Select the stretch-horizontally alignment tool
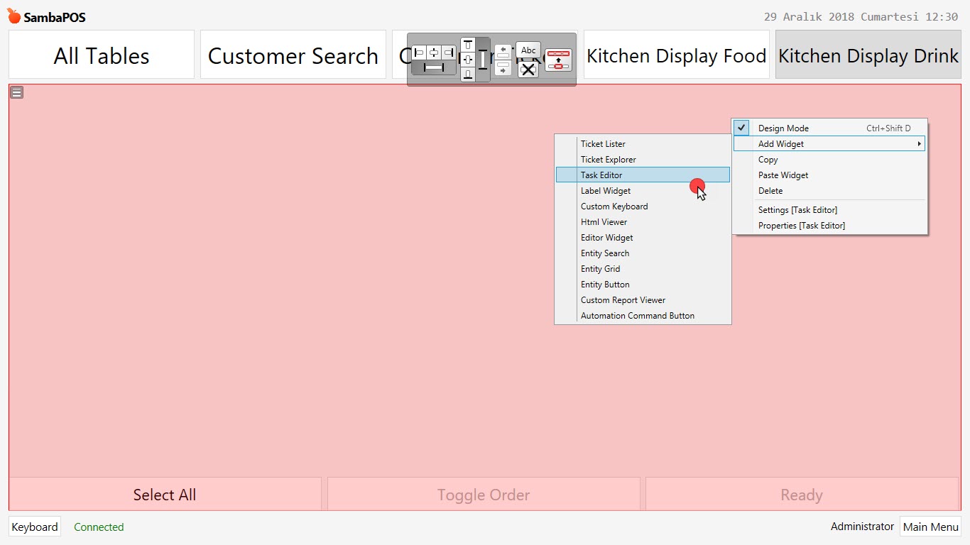 tap(434, 67)
